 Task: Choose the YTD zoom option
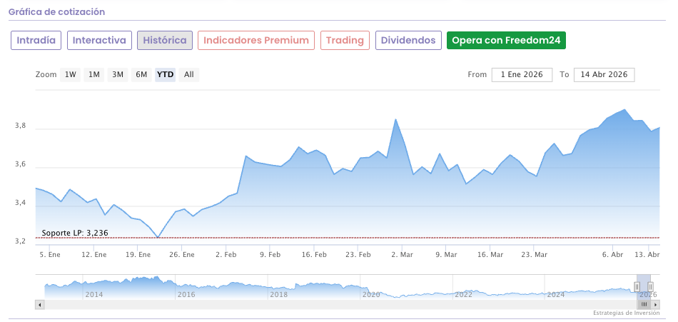click(x=166, y=74)
